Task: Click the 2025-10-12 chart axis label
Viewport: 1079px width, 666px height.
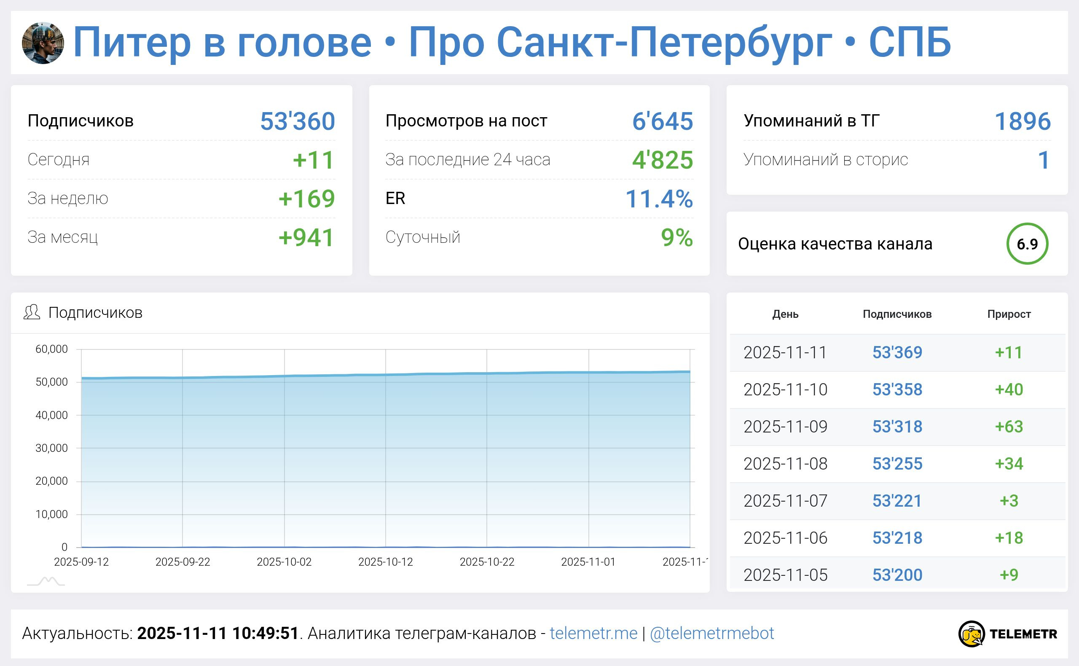Action: (385, 562)
